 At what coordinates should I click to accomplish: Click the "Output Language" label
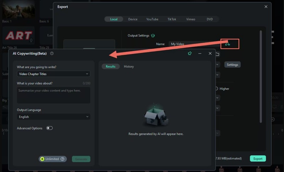tap(29, 110)
